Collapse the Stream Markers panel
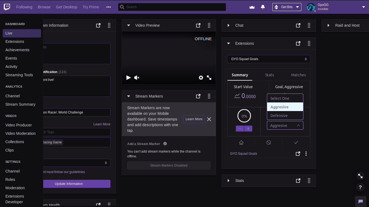 [129, 96]
